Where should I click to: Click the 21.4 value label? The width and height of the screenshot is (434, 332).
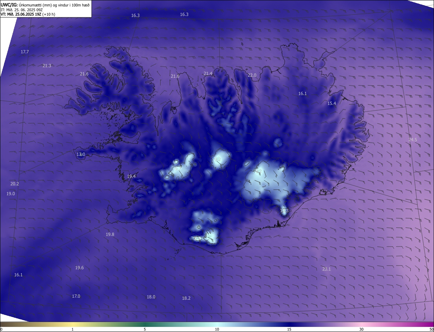[208, 74]
